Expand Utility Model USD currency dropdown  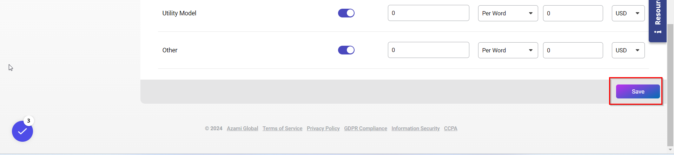pos(628,13)
